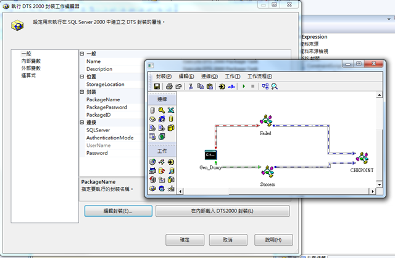Click the grey stop execution icon
The image size is (395, 258).
252,86
